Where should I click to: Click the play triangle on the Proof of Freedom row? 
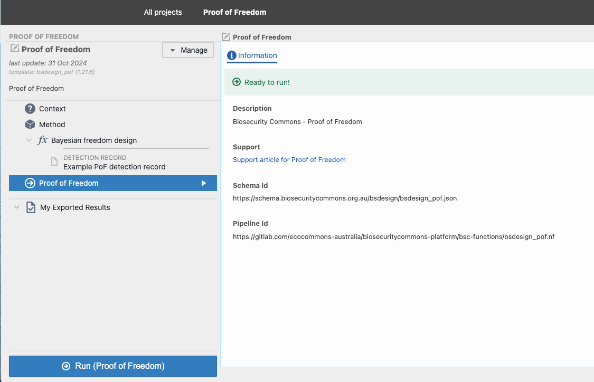click(x=204, y=183)
